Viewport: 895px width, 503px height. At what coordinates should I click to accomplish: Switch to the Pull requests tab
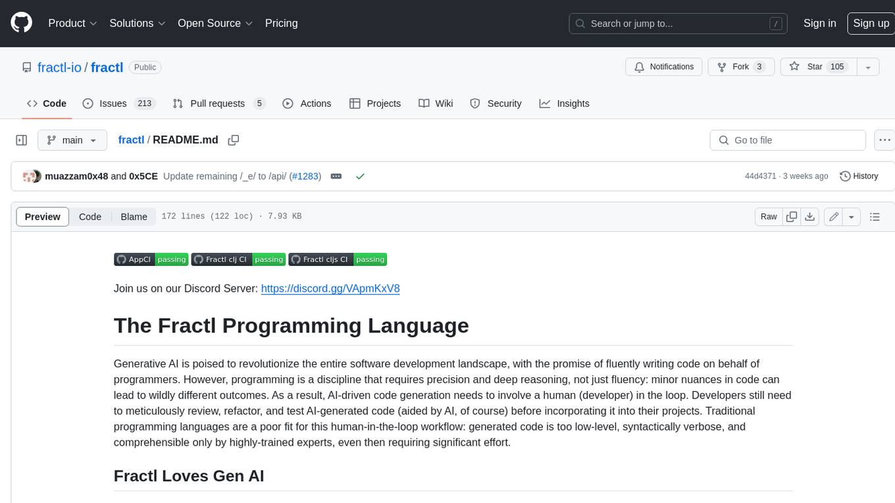(218, 103)
